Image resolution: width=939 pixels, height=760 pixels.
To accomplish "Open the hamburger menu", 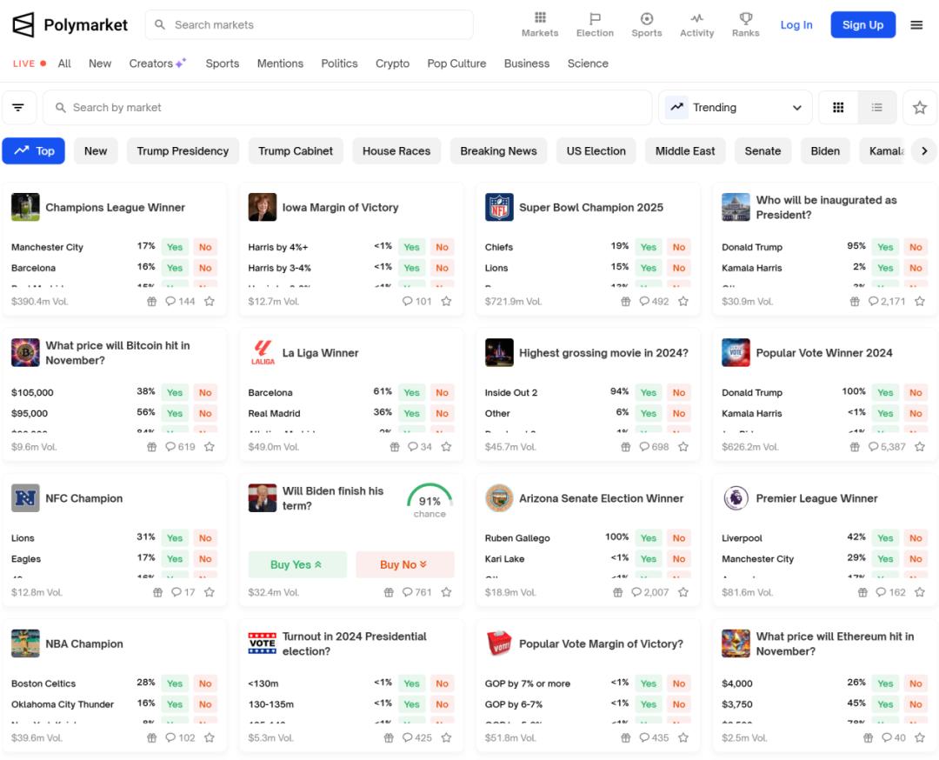I will click(x=916, y=25).
